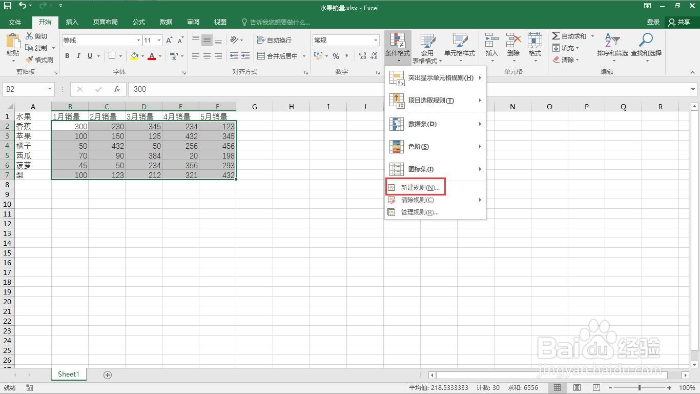Click the comma style icon
The image size is (700, 394).
click(347, 56)
